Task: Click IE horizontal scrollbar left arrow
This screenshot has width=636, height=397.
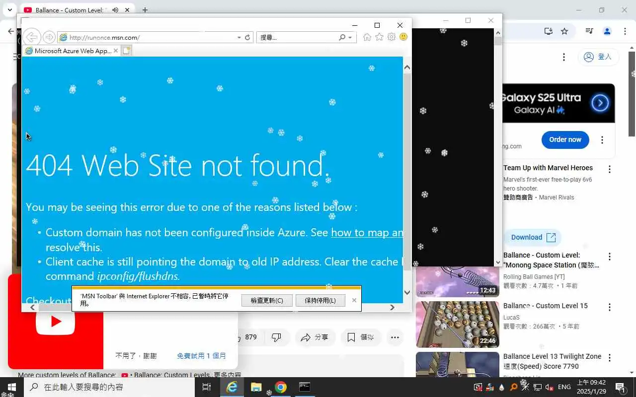Action: tap(32, 308)
